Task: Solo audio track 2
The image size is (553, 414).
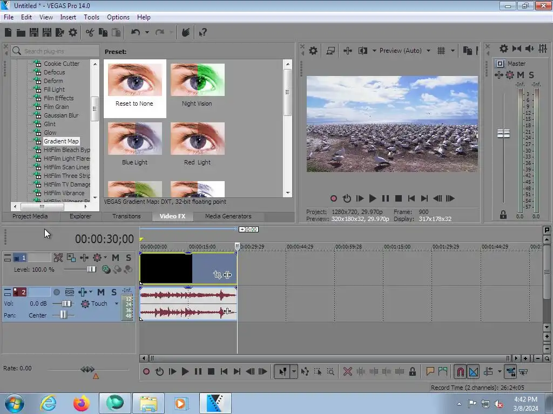Action: [x=114, y=292]
